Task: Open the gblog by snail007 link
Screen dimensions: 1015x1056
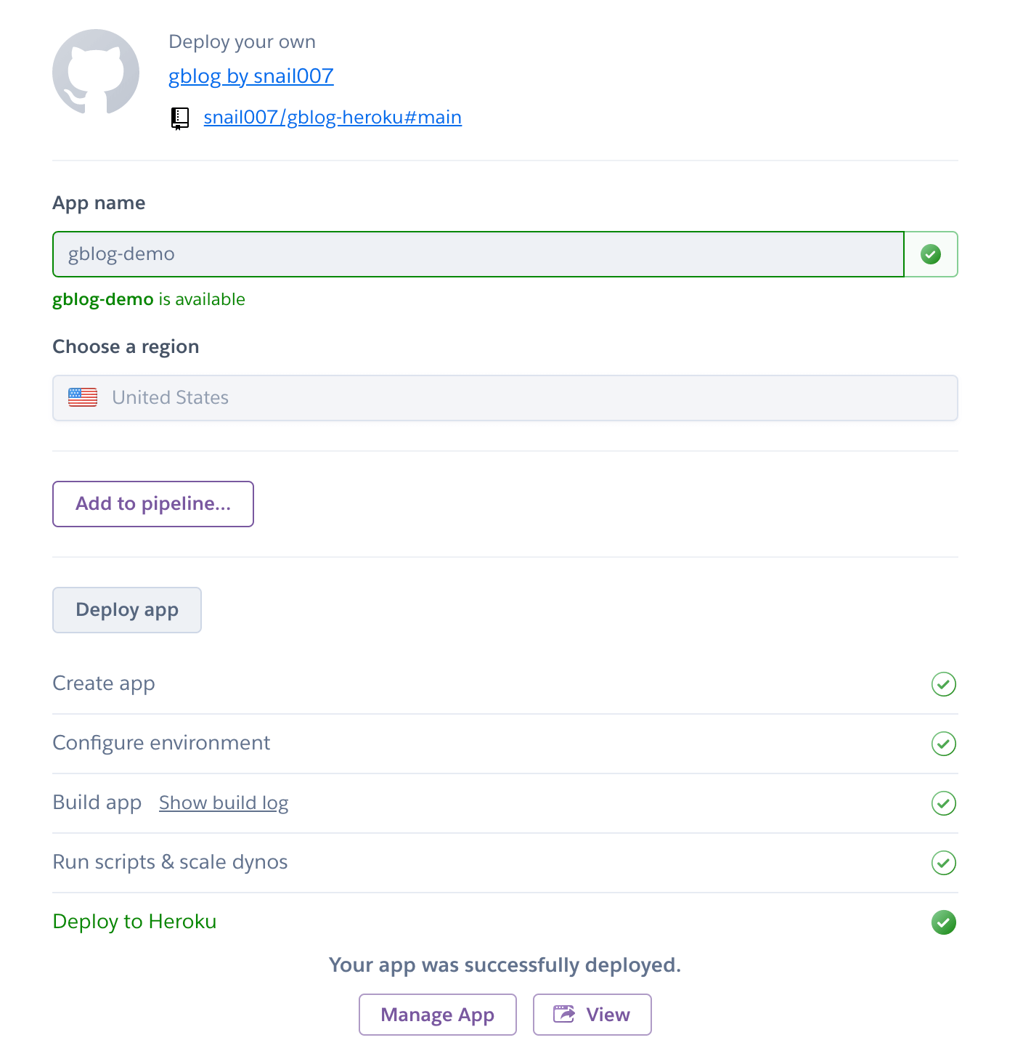Action: [x=250, y=76]
